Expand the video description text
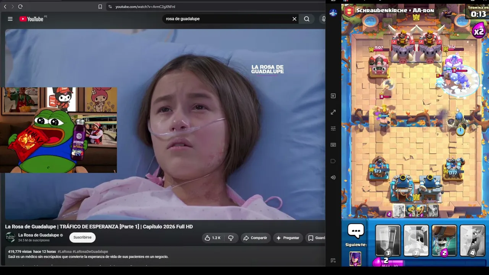Image resolution: width=489 pixels, height=275 pixels. (x=88, y=257)
